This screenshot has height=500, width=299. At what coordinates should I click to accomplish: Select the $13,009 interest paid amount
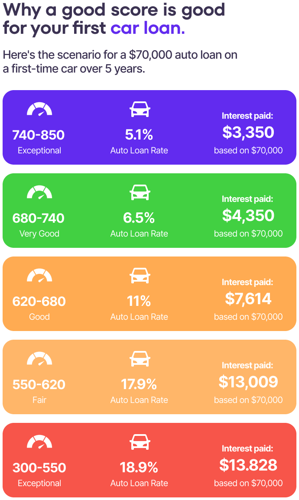248,382
